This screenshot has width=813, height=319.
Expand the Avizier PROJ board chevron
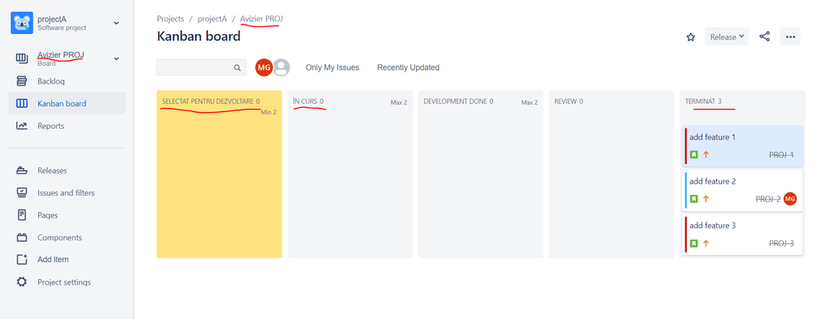tap(116, 58)
